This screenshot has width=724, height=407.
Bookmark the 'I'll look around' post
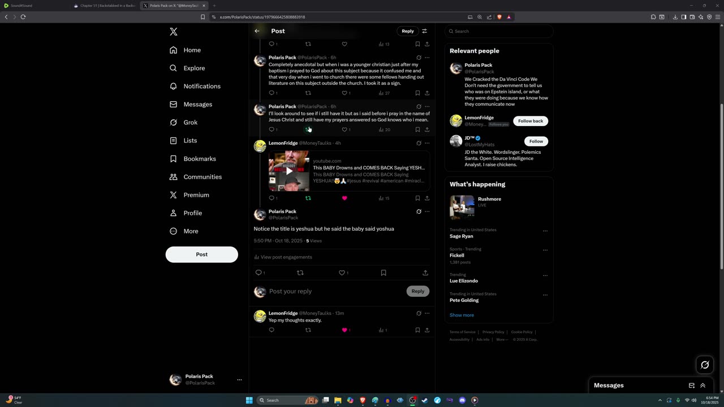tap(417, 129)
